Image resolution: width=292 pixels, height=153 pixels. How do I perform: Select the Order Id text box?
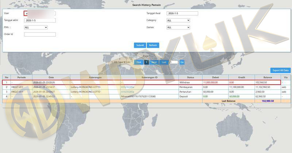[x=40, y=34]
